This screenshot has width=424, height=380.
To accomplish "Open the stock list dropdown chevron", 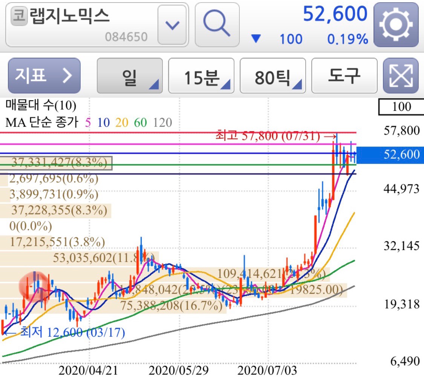I will tap(172, 25).
